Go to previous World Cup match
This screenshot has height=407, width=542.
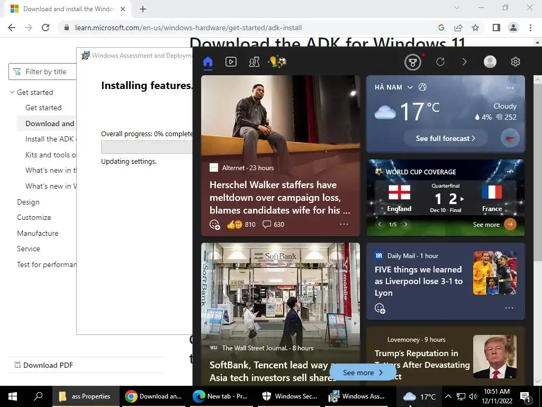click(380, 224)
